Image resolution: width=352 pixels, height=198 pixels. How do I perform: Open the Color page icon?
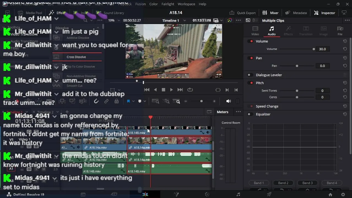point(207,194)
